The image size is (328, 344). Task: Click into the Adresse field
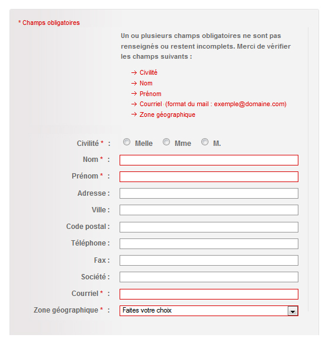pos(209,193)
